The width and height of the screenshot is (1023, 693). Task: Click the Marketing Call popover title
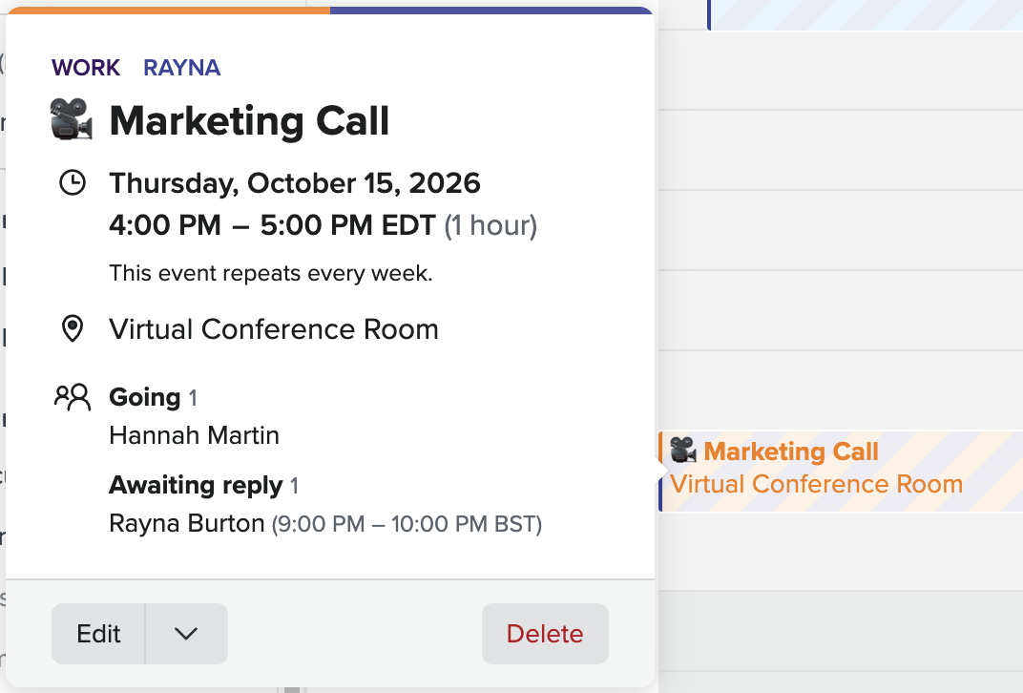249,120
